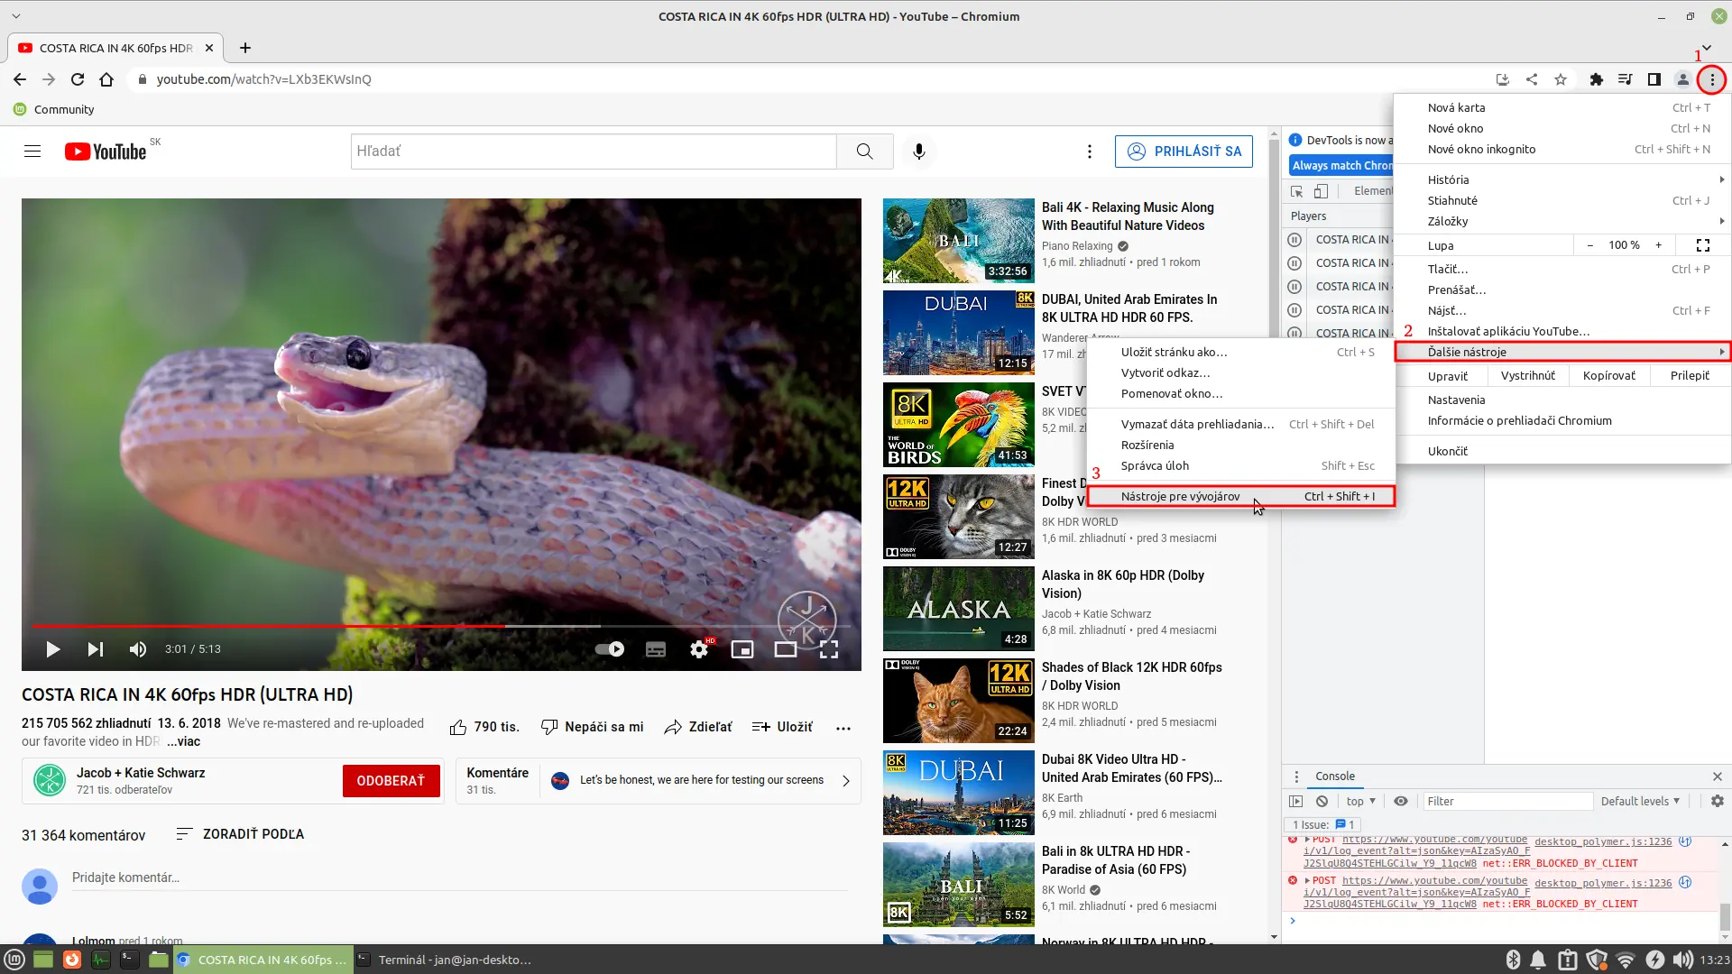The height and width of the screenshot is (974, 1732).
Task: Close the Console drawer
Action: point(1717,776)
